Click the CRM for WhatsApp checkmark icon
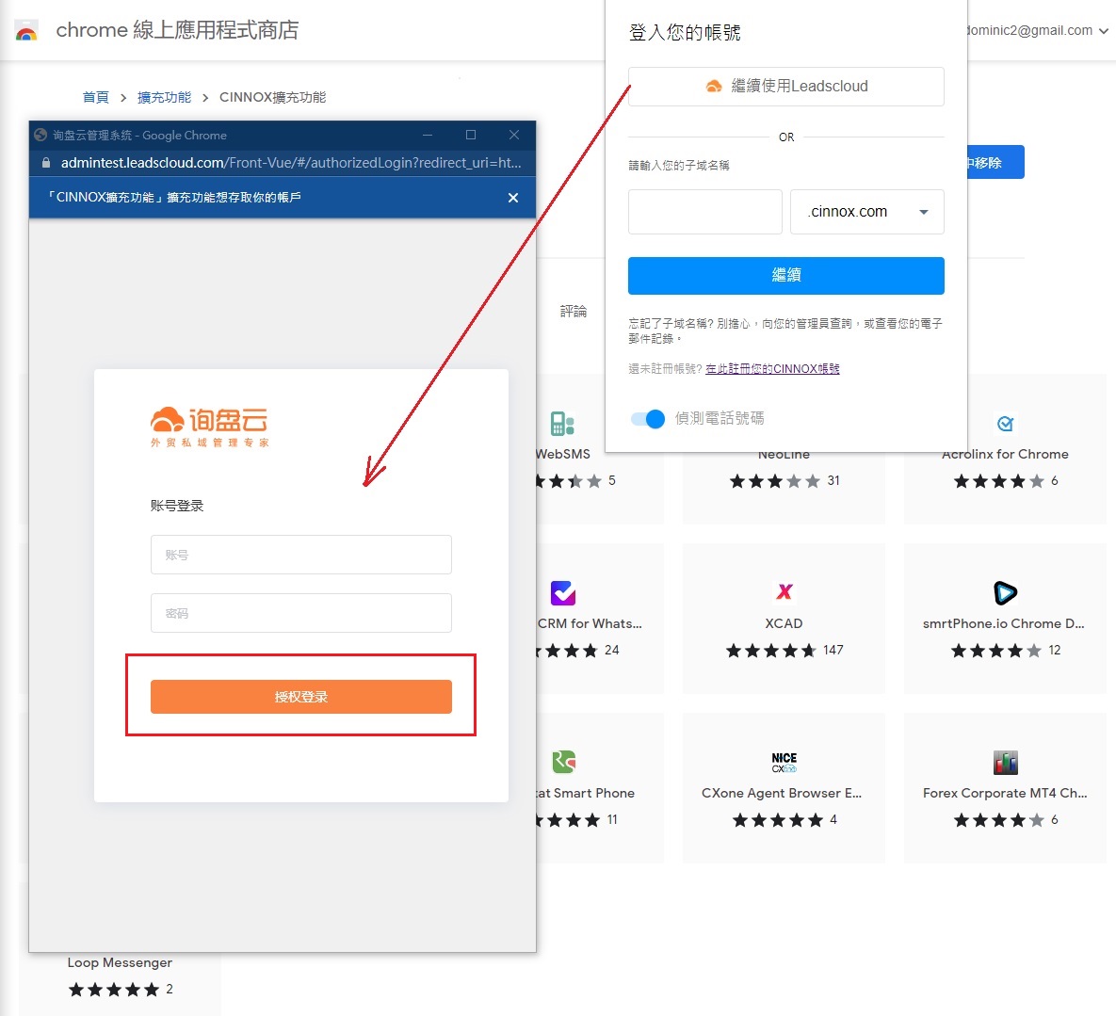The width and height of the screenshot is (1116, 1016). coord(563,592)
